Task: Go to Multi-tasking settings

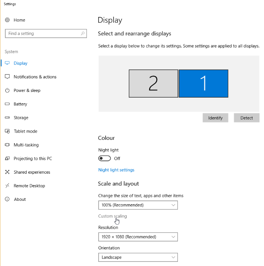Action: coord(26,145)
